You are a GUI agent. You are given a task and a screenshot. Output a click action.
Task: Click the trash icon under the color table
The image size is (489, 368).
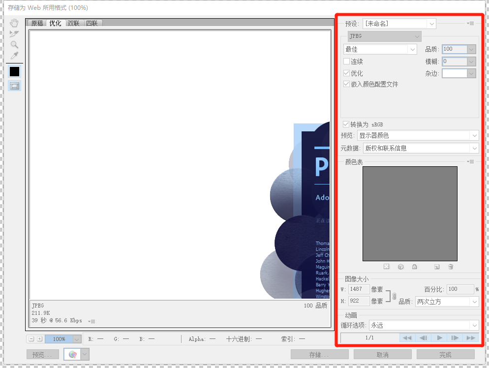click(x=451, y=267)
